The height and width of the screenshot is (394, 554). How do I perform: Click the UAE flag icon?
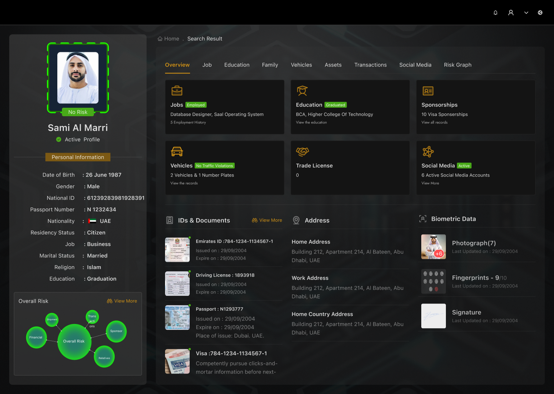(x=92, y=221)
